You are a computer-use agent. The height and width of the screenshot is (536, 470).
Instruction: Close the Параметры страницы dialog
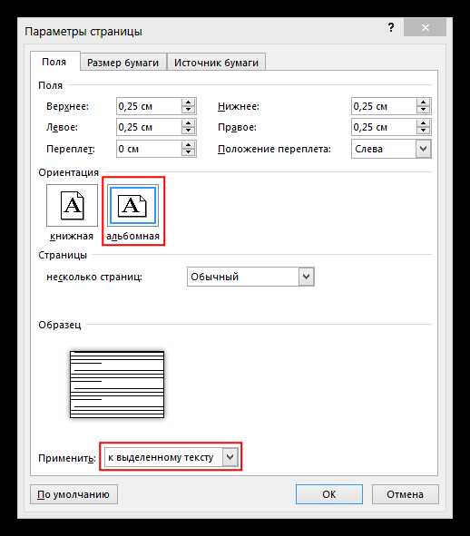pyautogui.click(x=425, y=27)
